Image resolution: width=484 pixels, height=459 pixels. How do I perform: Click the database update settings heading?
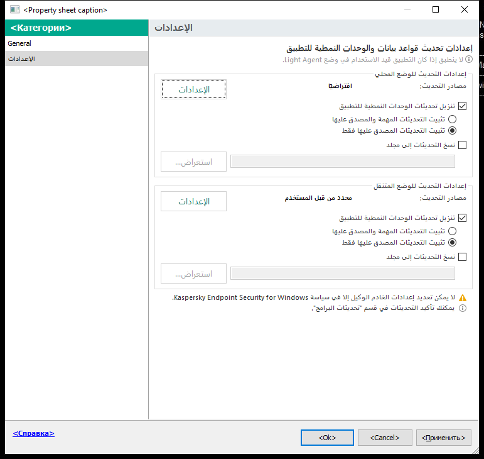click(x=379, y=48)
